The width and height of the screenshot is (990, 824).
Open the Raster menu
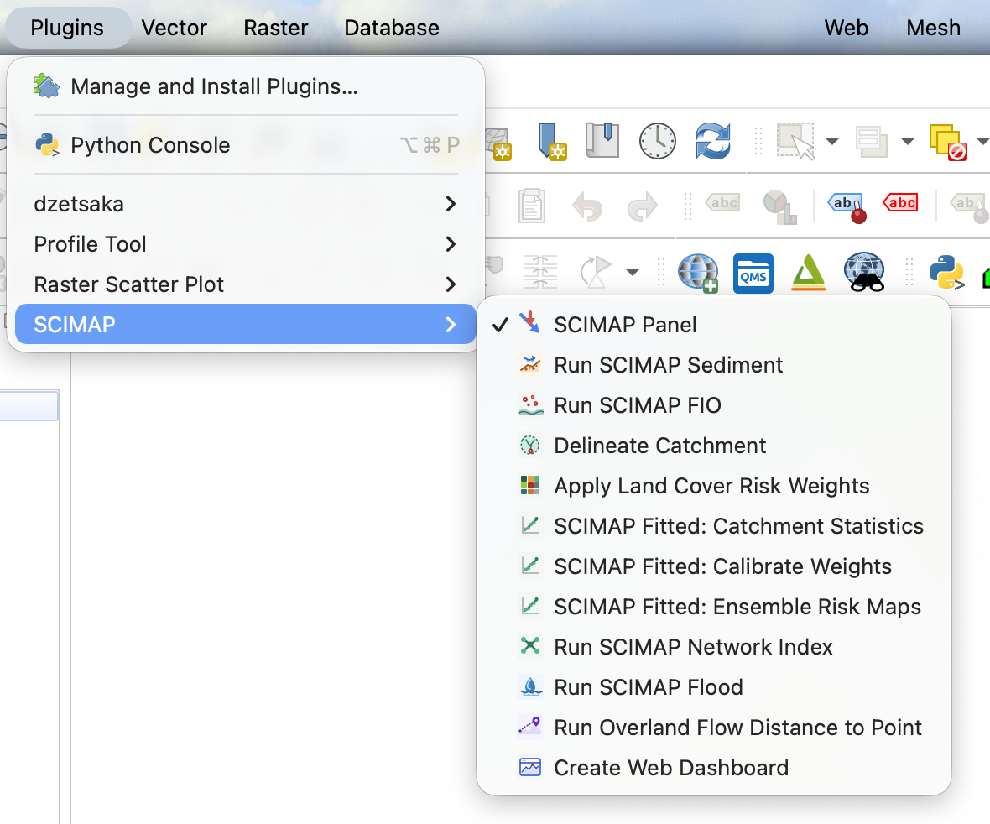276,28
